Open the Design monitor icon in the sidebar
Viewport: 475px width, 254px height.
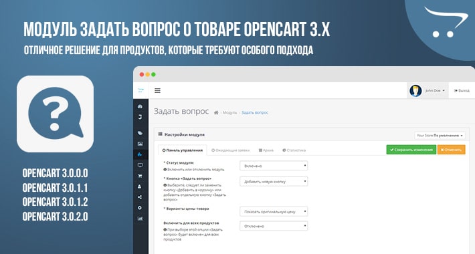140,165
